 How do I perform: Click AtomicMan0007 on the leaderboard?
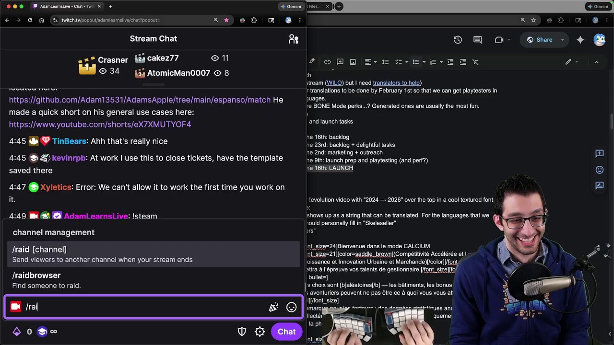178,73
